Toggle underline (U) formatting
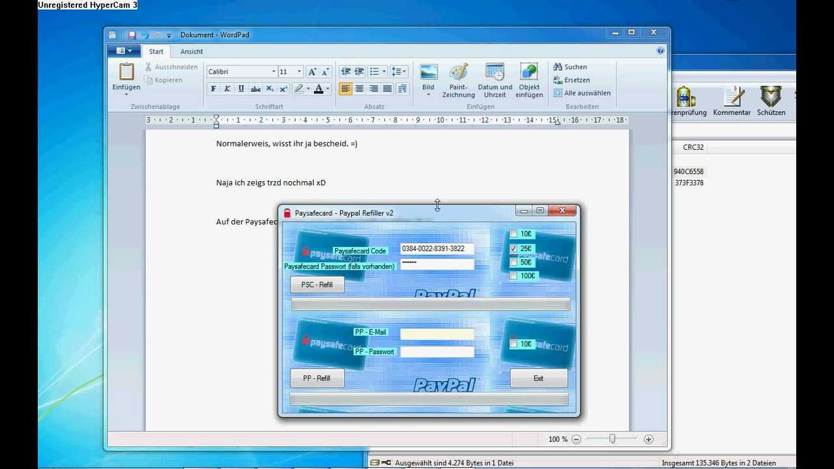 [x=241, y=89]
